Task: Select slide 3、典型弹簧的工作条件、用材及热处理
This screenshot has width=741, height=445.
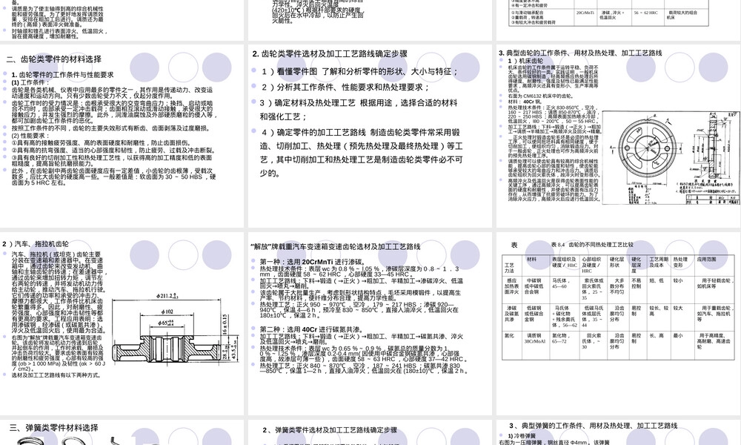Action: pos(619,432)
